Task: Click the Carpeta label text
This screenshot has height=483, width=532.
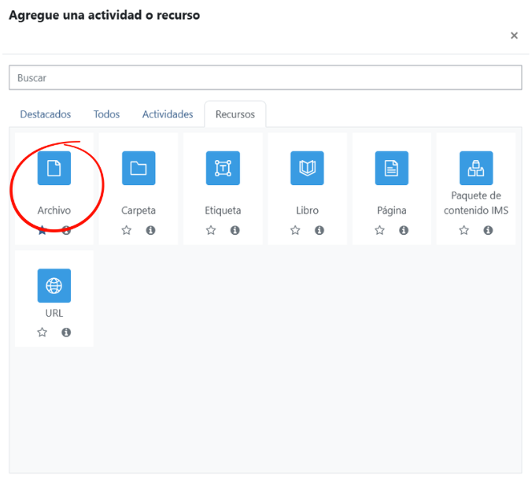Action: 139,210
